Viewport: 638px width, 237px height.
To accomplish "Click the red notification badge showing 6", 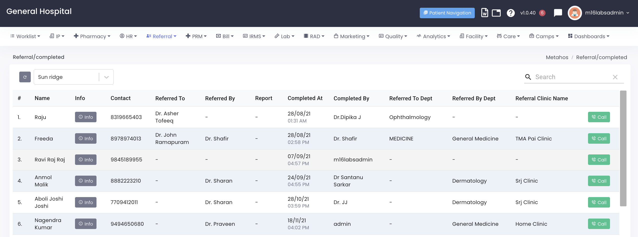I will pyautogui.click(x=542, y=13).
